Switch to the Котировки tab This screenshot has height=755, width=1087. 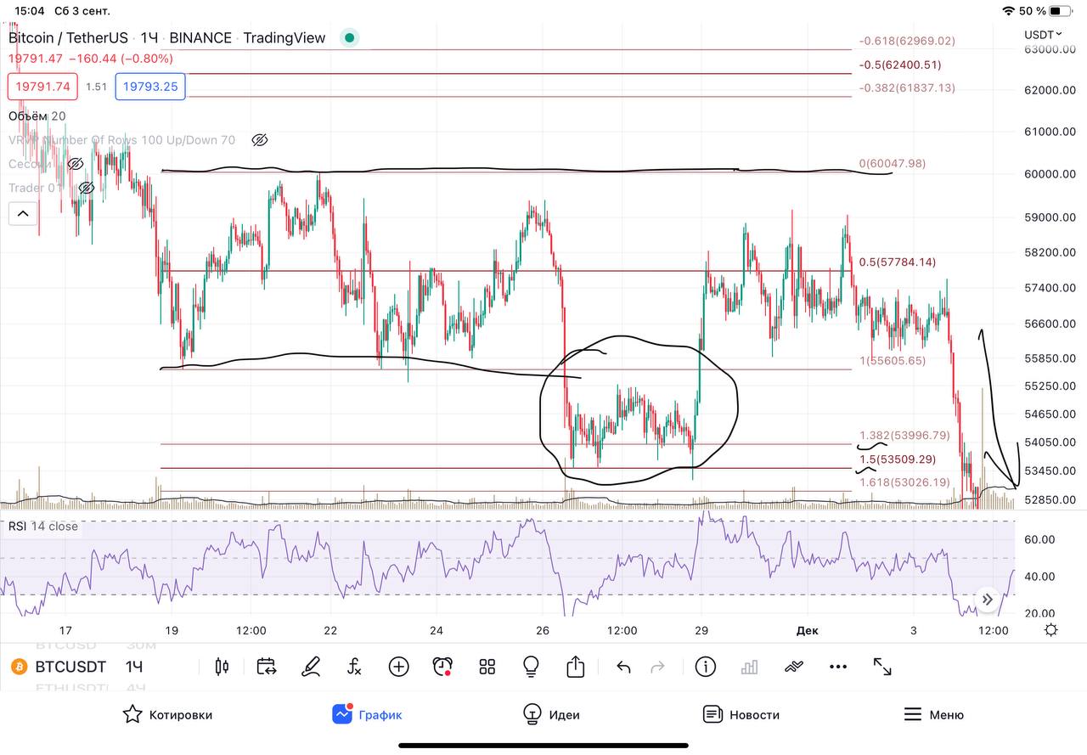(x=167, y=714)
